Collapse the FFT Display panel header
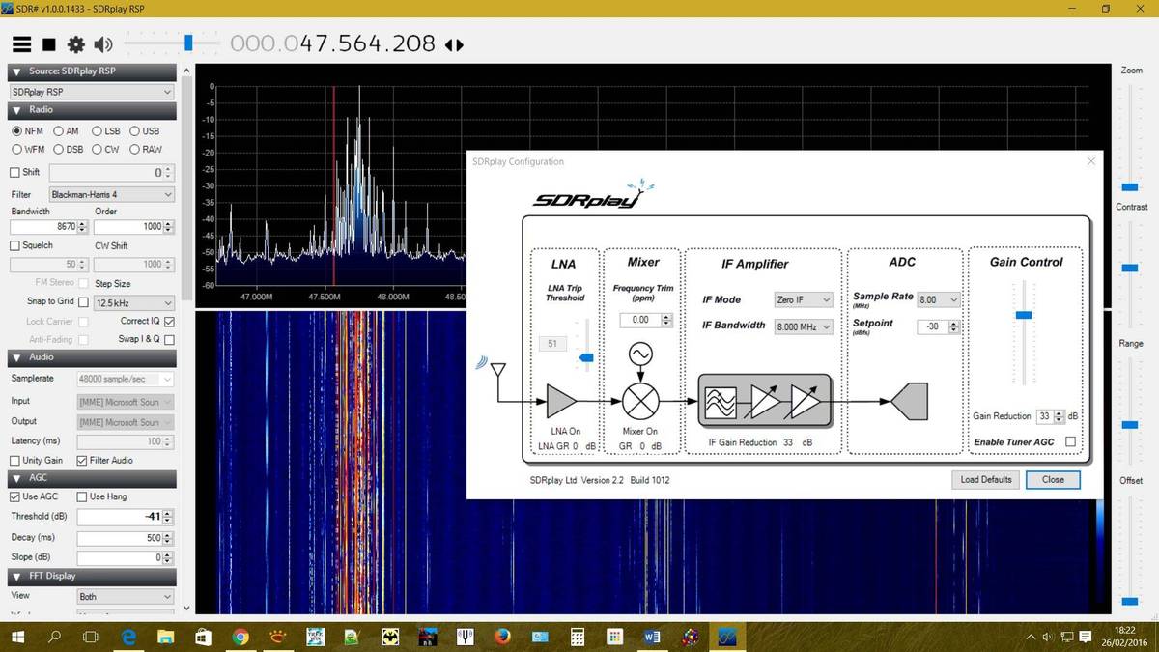The height and width of the screenshot is (652, 1159). pos(92,577)
